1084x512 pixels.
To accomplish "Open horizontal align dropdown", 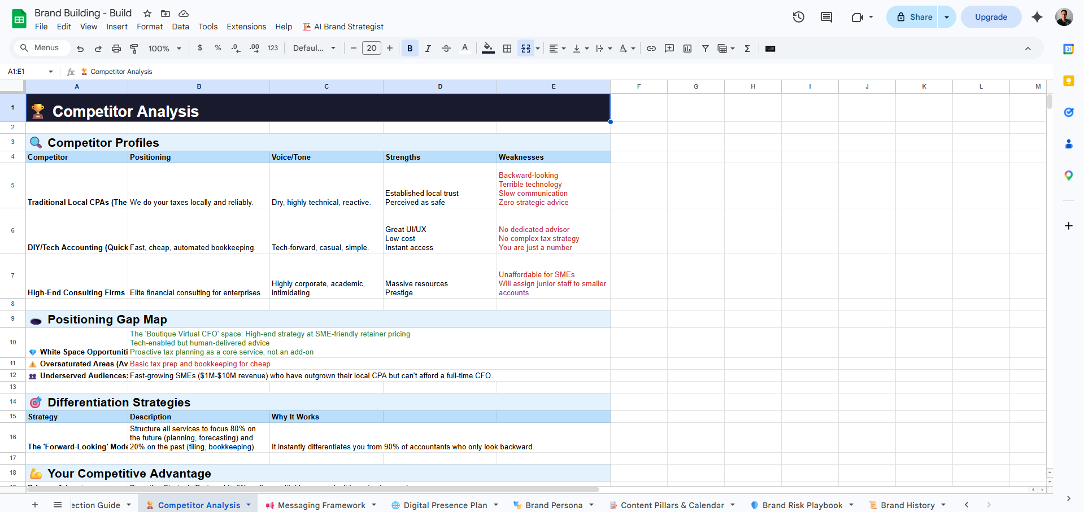I will 558,49.
